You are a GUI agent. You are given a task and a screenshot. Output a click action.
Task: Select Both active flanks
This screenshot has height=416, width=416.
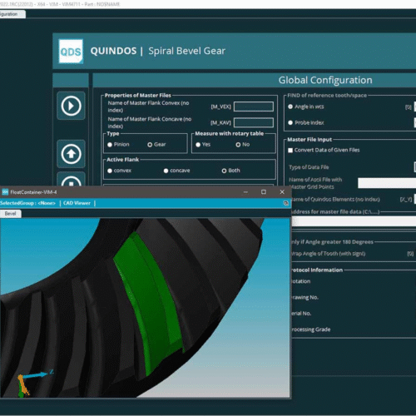(224, 171)
